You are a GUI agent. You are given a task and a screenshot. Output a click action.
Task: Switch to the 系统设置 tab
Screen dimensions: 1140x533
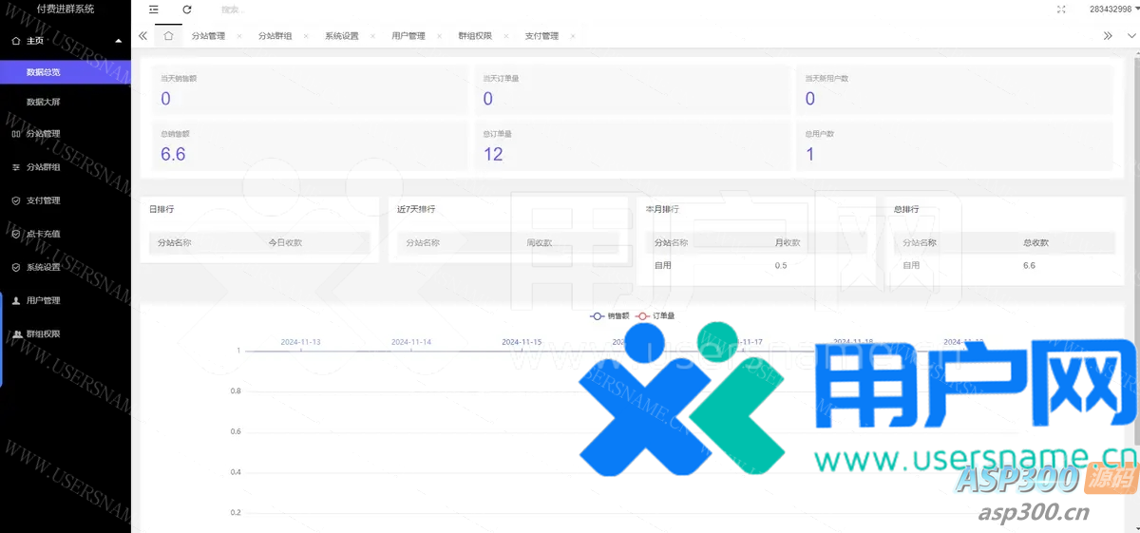point(341,36)
